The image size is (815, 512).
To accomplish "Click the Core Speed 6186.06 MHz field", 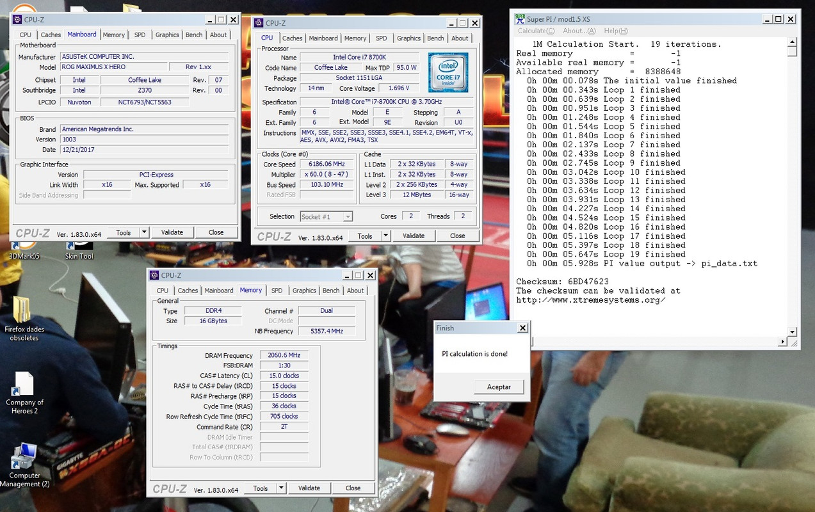I will click(327, 164).
